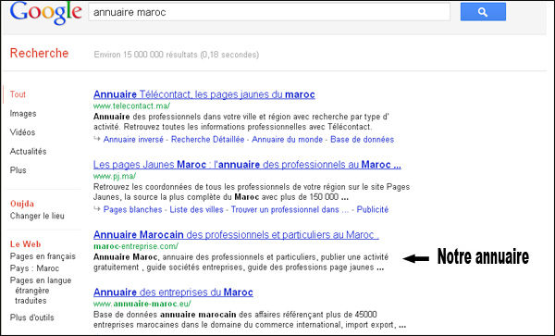Open Les pages Jaunes Maroc result

click(x=247, y=165)
